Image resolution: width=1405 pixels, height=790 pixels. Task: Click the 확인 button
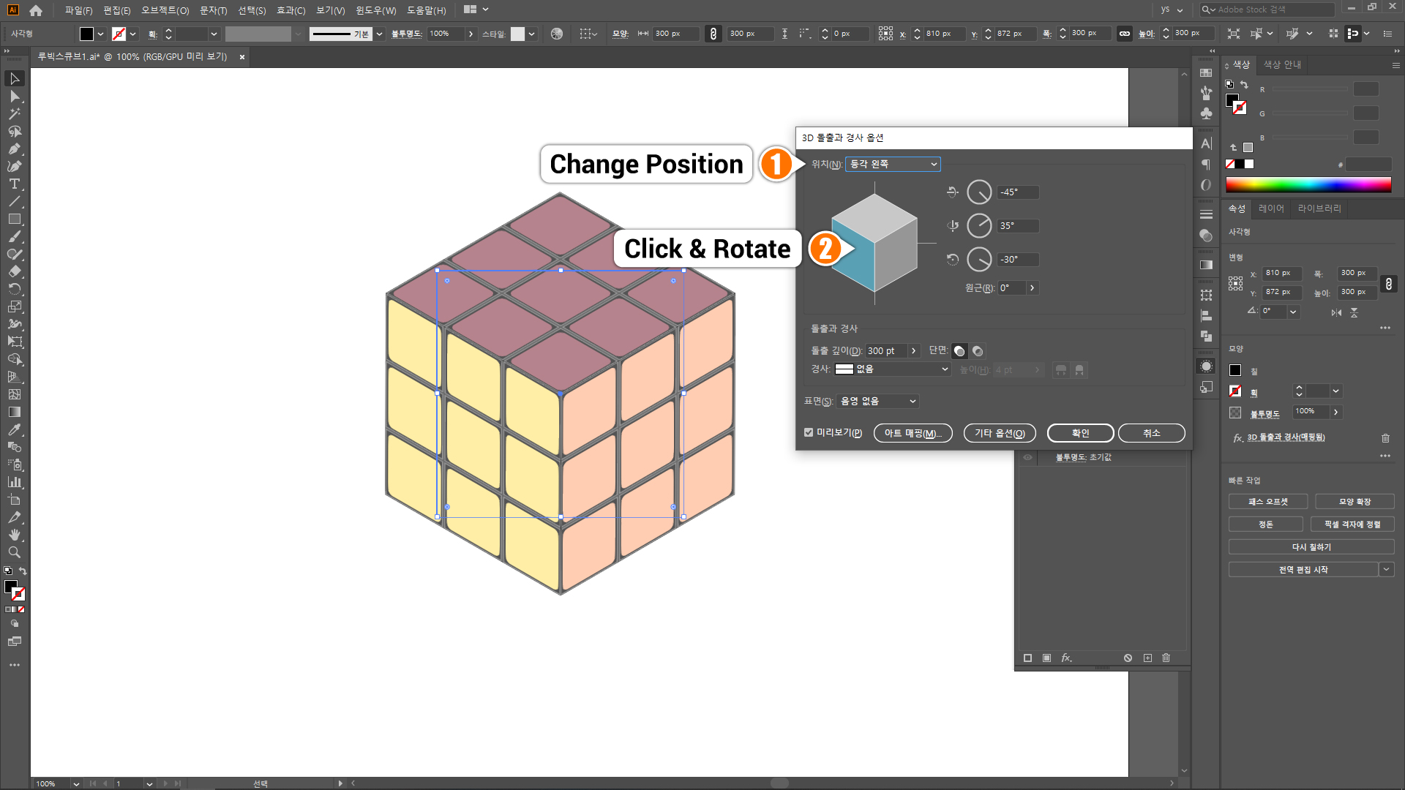(x=1080, y=433)
